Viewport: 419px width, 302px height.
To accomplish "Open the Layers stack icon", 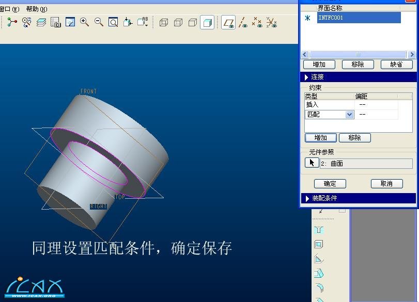I will coord(41,22).
